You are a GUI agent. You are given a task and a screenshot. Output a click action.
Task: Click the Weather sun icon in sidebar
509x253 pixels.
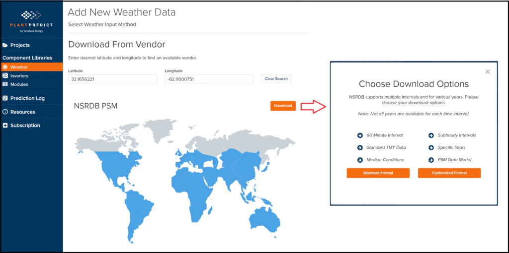click(5, 67)
